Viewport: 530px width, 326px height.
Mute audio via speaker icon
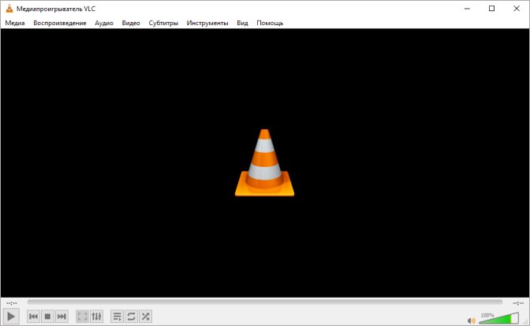click(x=471, y=320)
